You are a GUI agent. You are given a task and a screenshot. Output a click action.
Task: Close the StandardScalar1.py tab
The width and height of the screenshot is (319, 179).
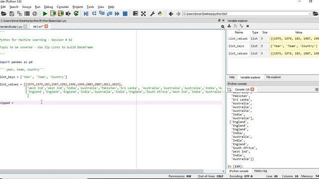pos(25,26)
